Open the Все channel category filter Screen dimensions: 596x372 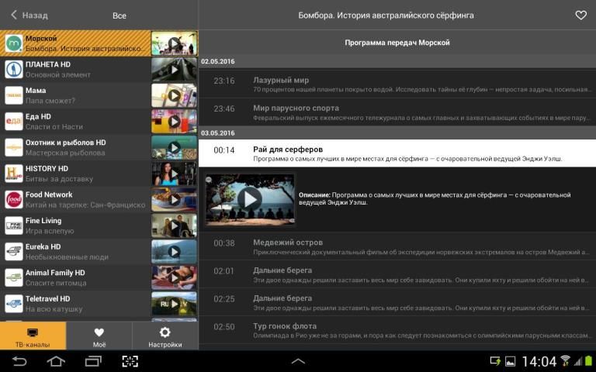[x=119, y=15]
